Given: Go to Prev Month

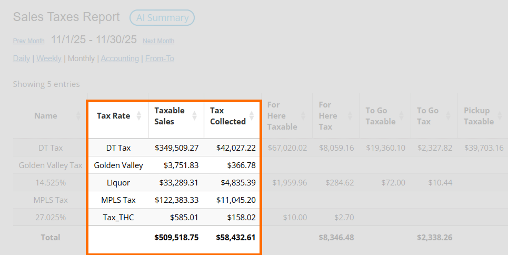Looking at the screenshot, I should [28, 41].
